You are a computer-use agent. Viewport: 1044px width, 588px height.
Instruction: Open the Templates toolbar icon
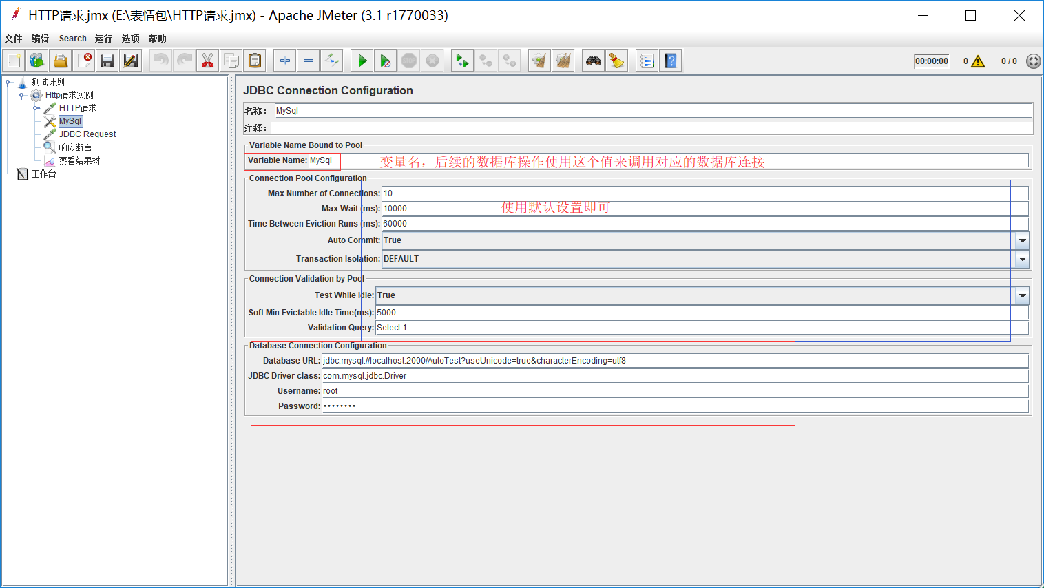[37, 61]
